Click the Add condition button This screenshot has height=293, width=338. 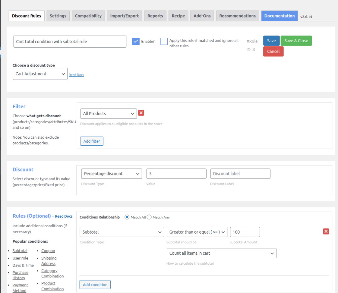pyautogui.click(x=95, y=285)
